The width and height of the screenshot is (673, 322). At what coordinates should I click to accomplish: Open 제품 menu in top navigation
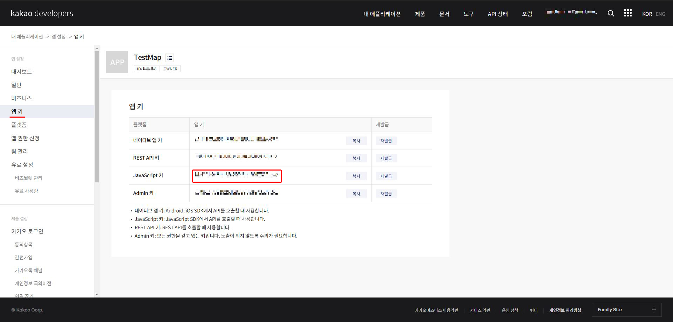pyautogui.click(x=420, y=14)
